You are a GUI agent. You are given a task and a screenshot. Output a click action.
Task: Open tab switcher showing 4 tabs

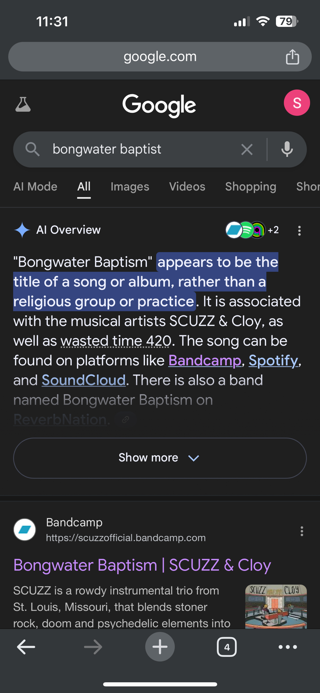tap(227, 647)
